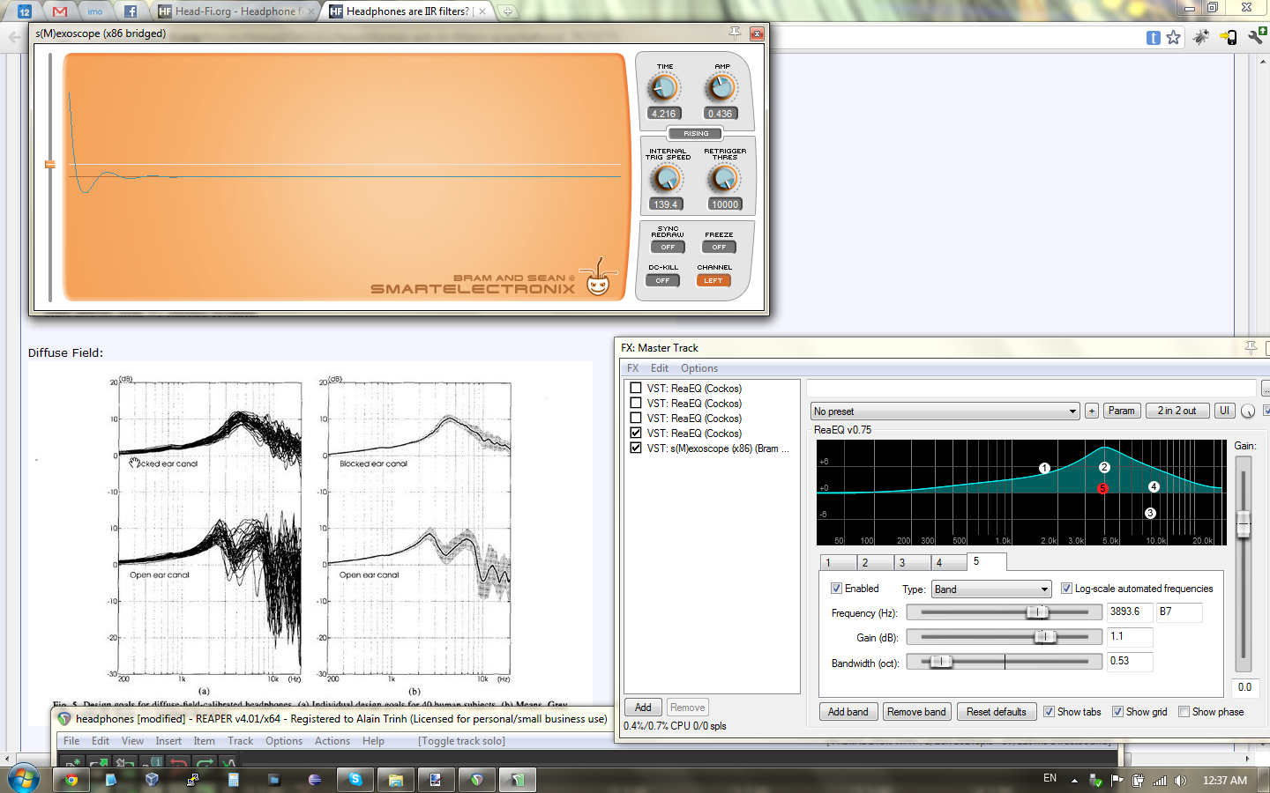1270x793 pixels.
Task: Open Windows Explorer from the taskbar
Action: (396, 780)
